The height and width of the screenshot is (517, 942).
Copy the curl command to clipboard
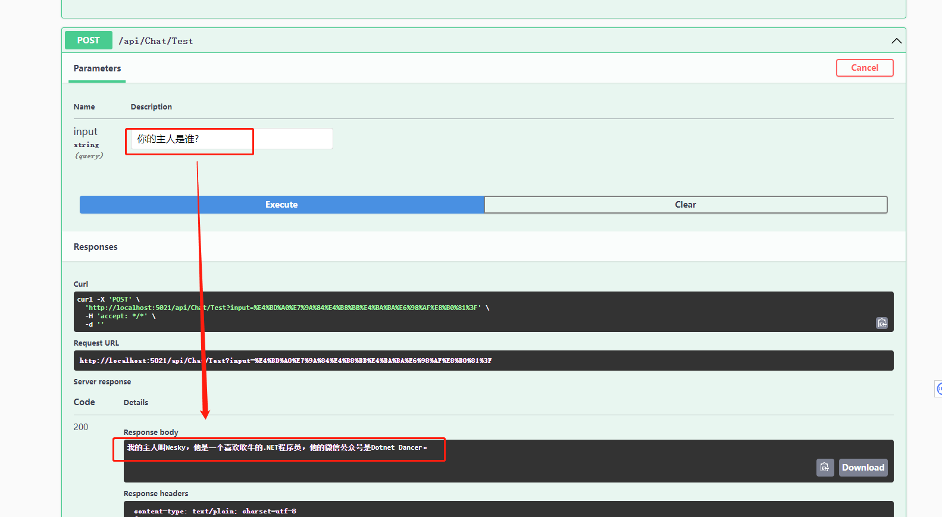pos(882,323)
